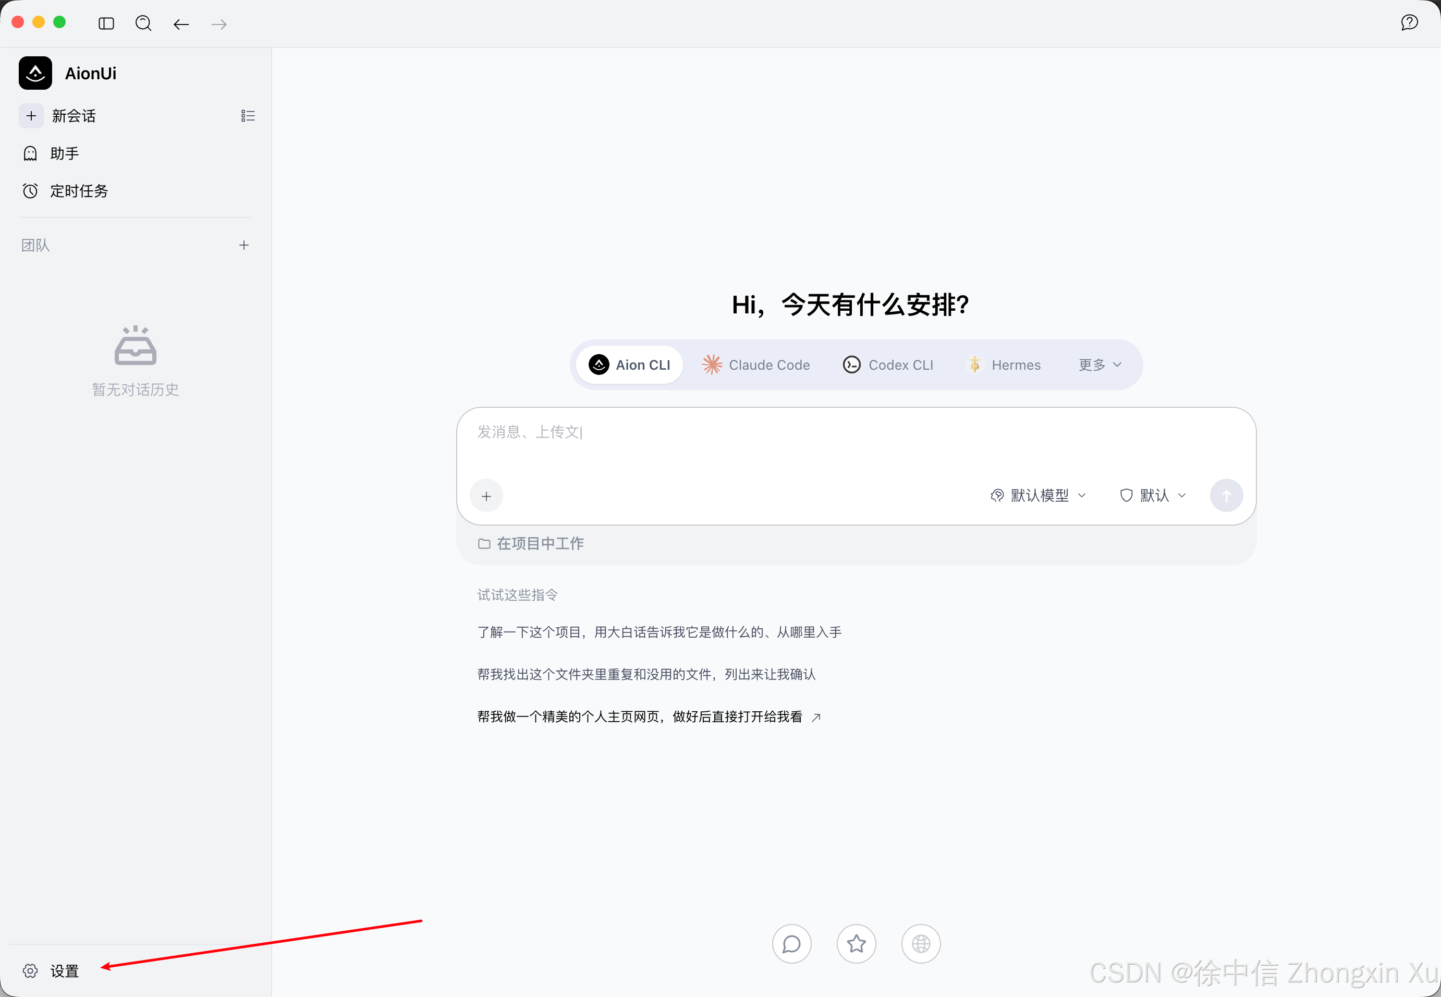This screenshot has height=997, width=1441.
Task: Click the AionUi logo icon
Action: 35,73
